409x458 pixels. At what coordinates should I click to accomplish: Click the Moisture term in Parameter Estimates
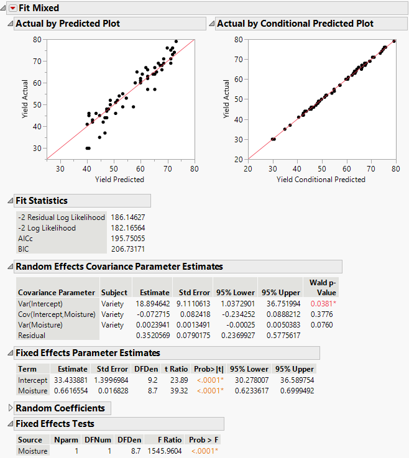(34, 390)
